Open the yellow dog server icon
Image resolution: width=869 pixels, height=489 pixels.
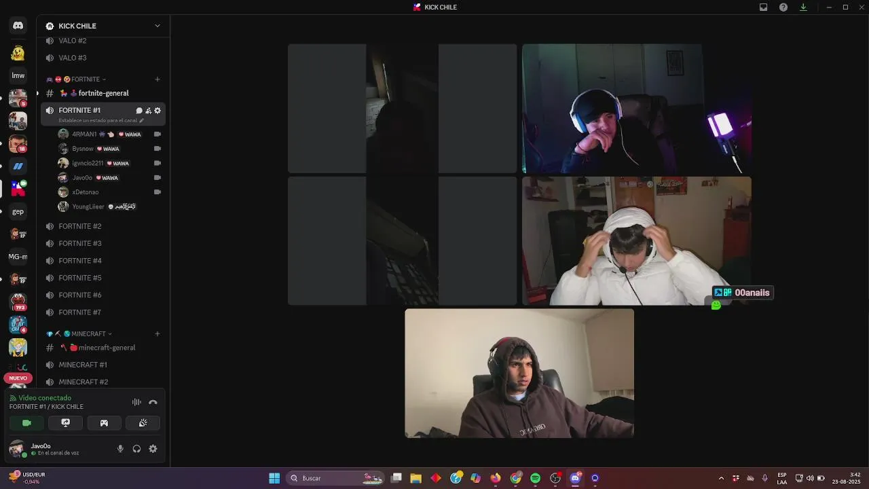click(18, 53)
